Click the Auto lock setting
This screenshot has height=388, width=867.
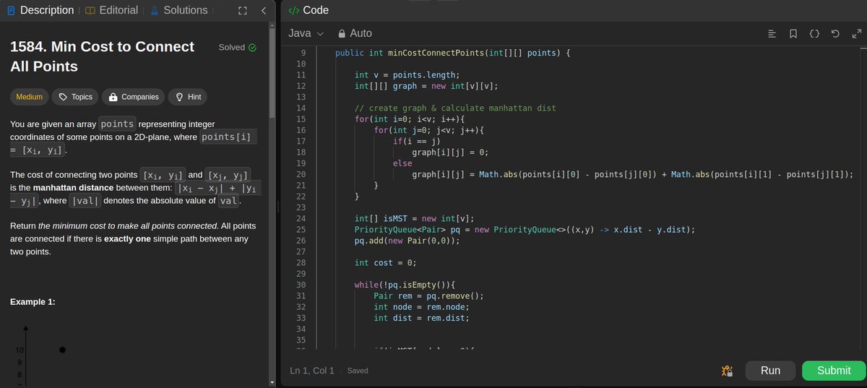pos(355,33)
